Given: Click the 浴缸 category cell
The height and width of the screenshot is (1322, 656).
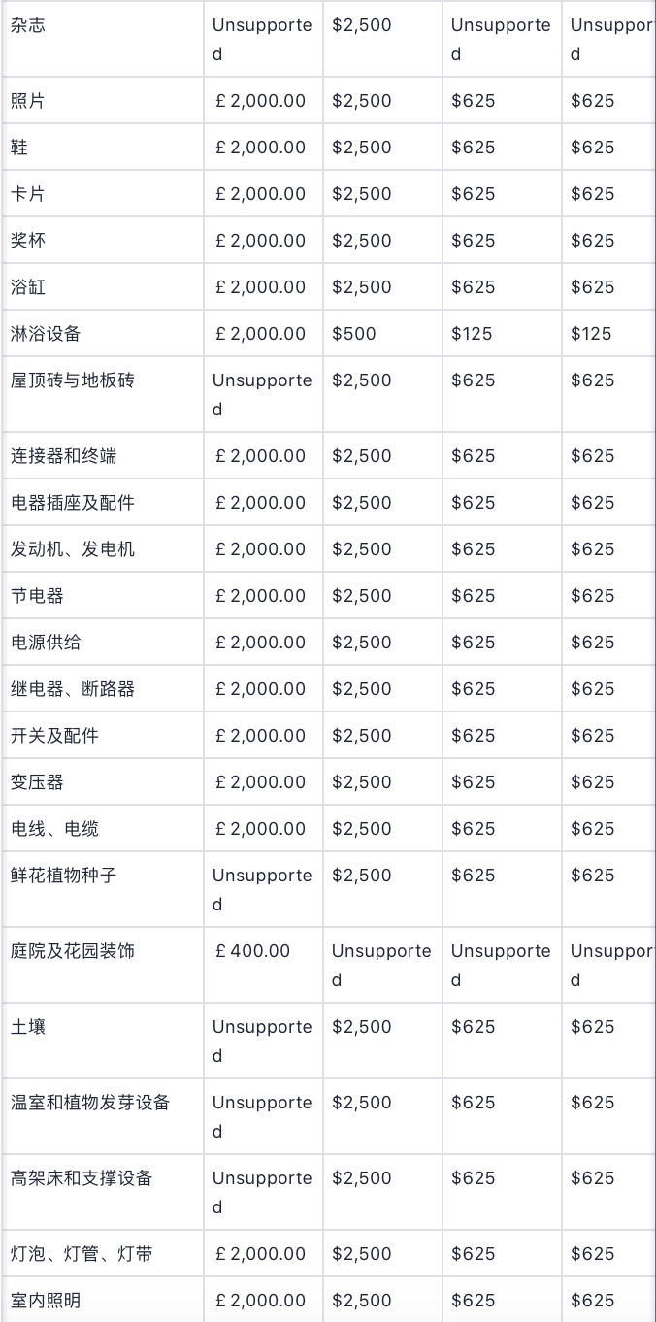Looking at the screenshot, I should pos(28,287).
